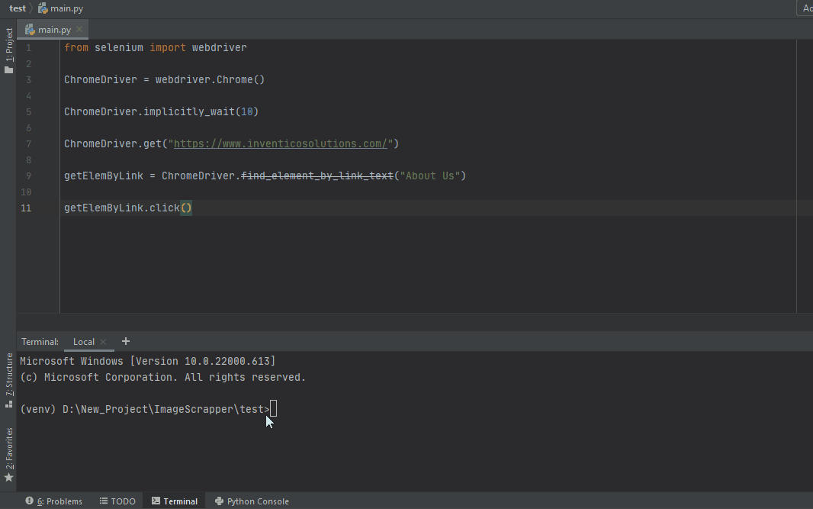Image resolution: width=813 pixels, height=509 pixels.
Task: Place cursor on webdriver.Chrome() call
Action: (x=210, y=79)
